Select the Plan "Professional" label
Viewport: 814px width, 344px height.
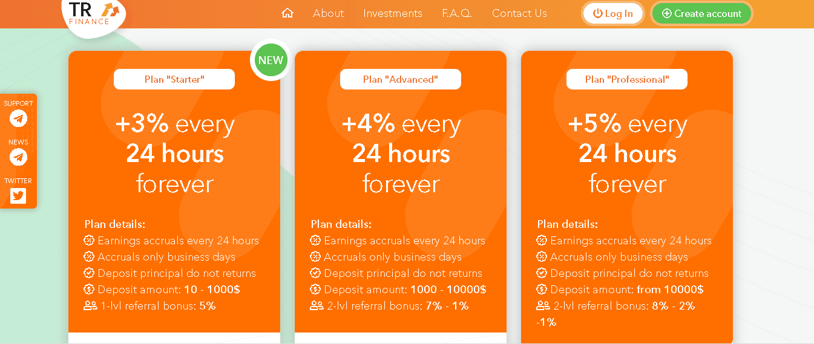click(627, 79)
